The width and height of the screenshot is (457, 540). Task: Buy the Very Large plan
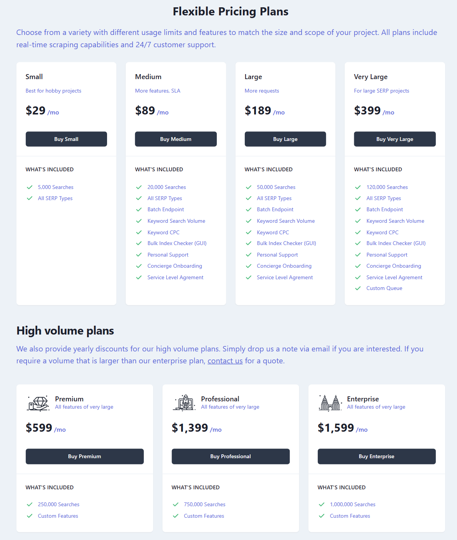(x=395, y=139)
